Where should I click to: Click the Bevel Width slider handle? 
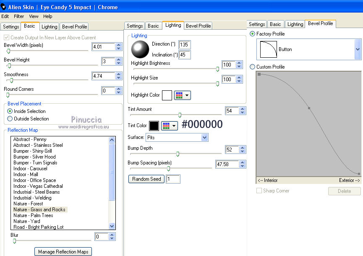[x=8, y=51]
